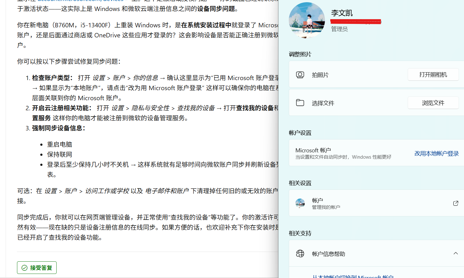Image resolution: width=464 pixels, height=278 pixels.
Task: Click the 你可以按以下步骤尝试修复同步问题 line
Action: (x=69, y=62)
